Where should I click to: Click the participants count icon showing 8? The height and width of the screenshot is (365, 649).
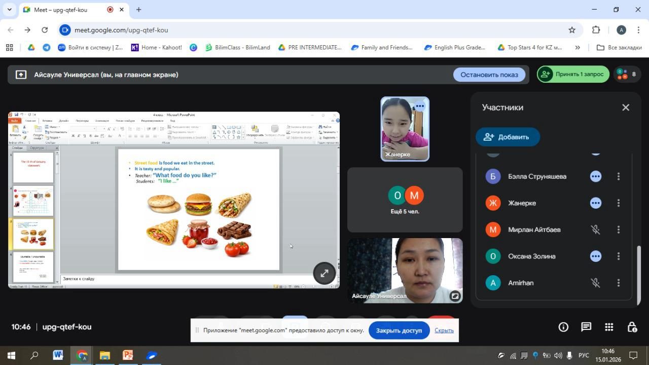click(x=626, y=74)
